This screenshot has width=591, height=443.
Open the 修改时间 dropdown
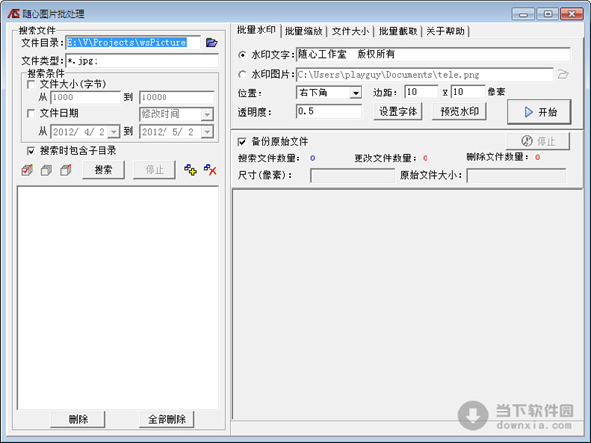(x=206, y=114)
